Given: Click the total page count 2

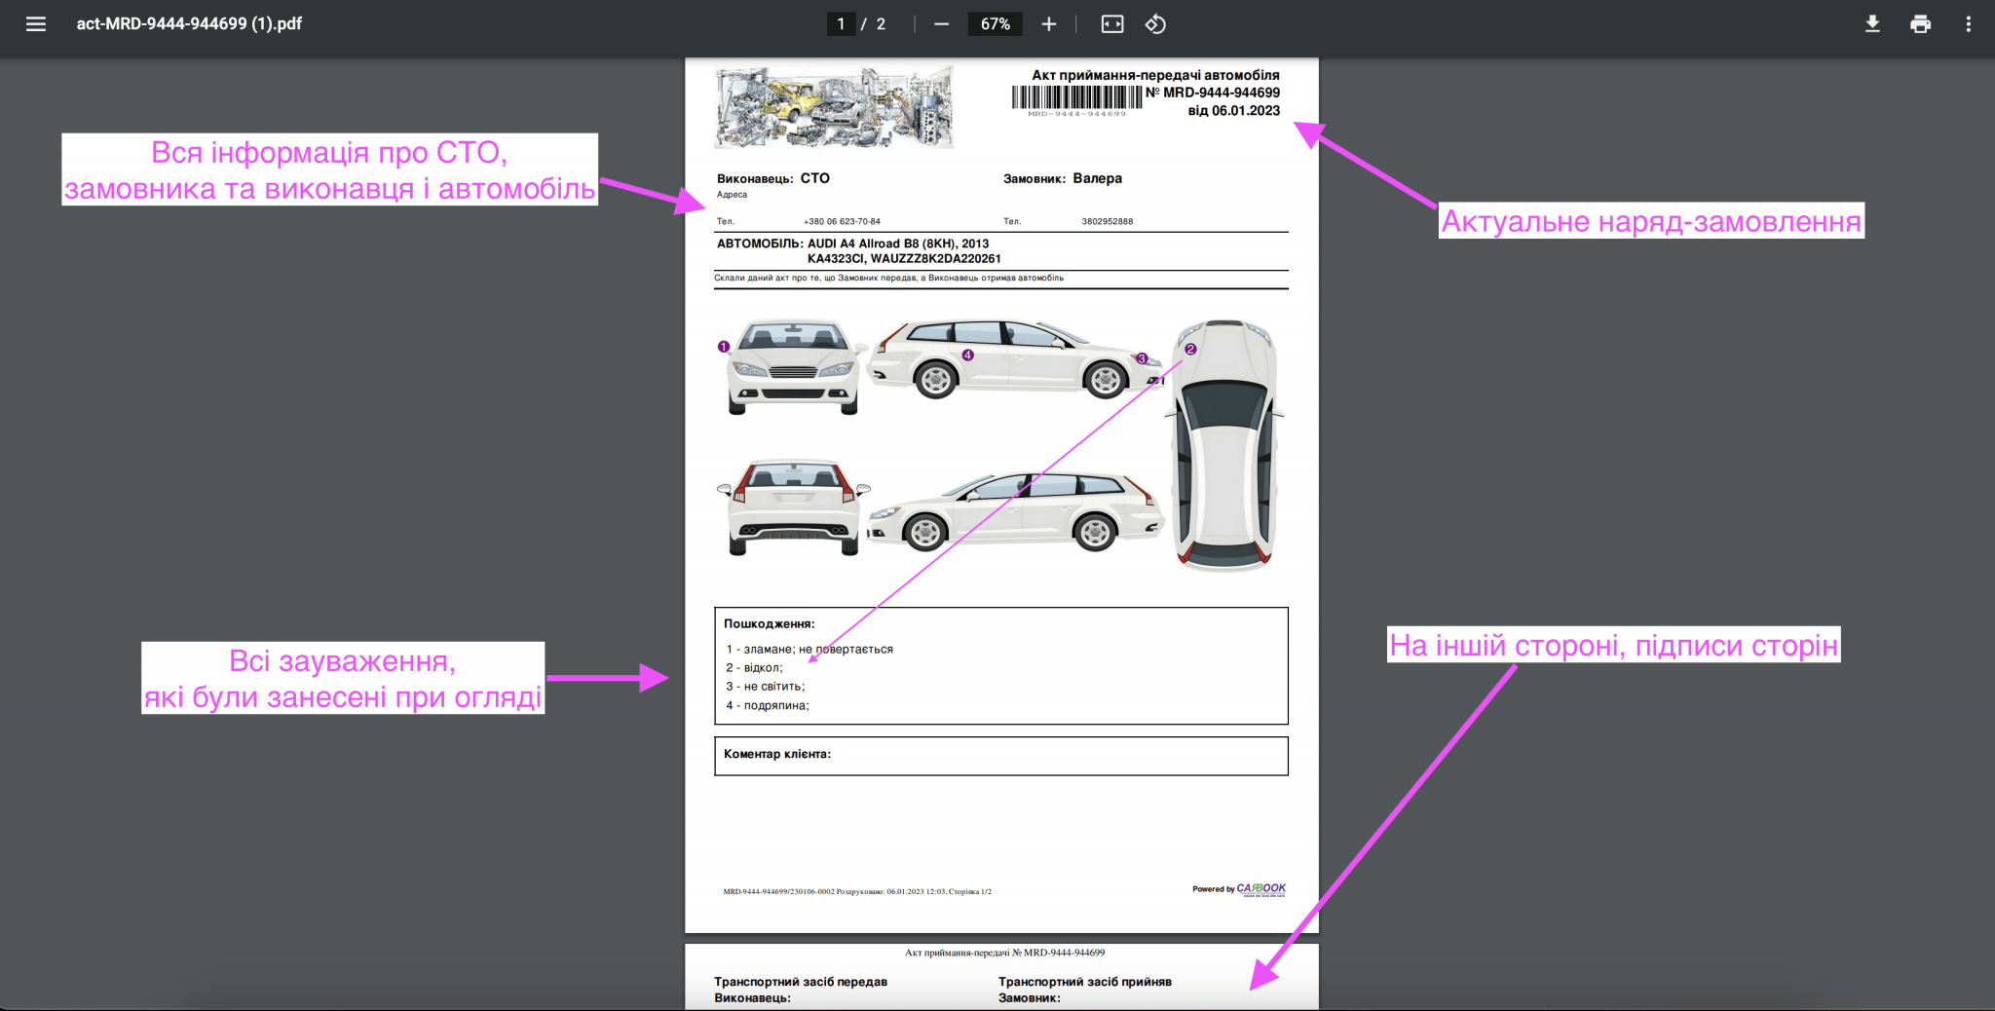Looking at the screenshot, I should tap(881, 24).
